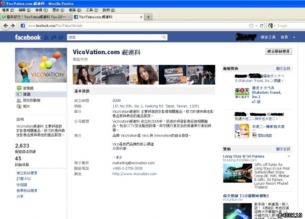Screen dimensions: 305x219
Task: Open the 塗鴉牆 wall sidebar item
Action: [41, 88]
